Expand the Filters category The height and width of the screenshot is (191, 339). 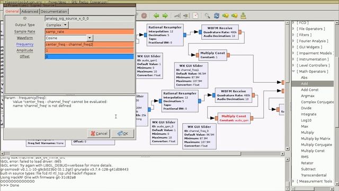pyautogui.click(x=293, y=34)
